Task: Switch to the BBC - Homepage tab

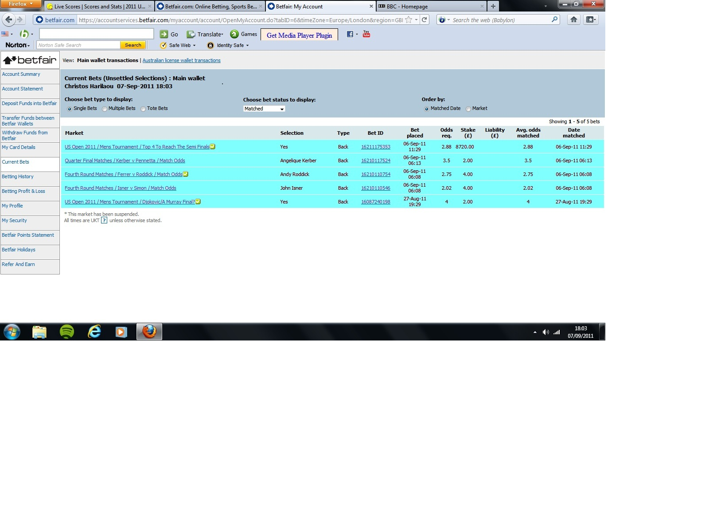Action: [x=431, y=6]
